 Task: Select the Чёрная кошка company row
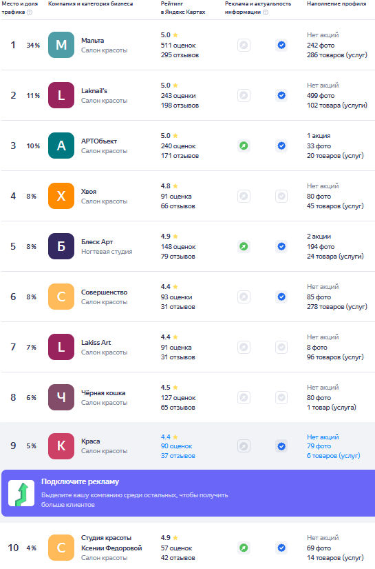click(187, 397)
